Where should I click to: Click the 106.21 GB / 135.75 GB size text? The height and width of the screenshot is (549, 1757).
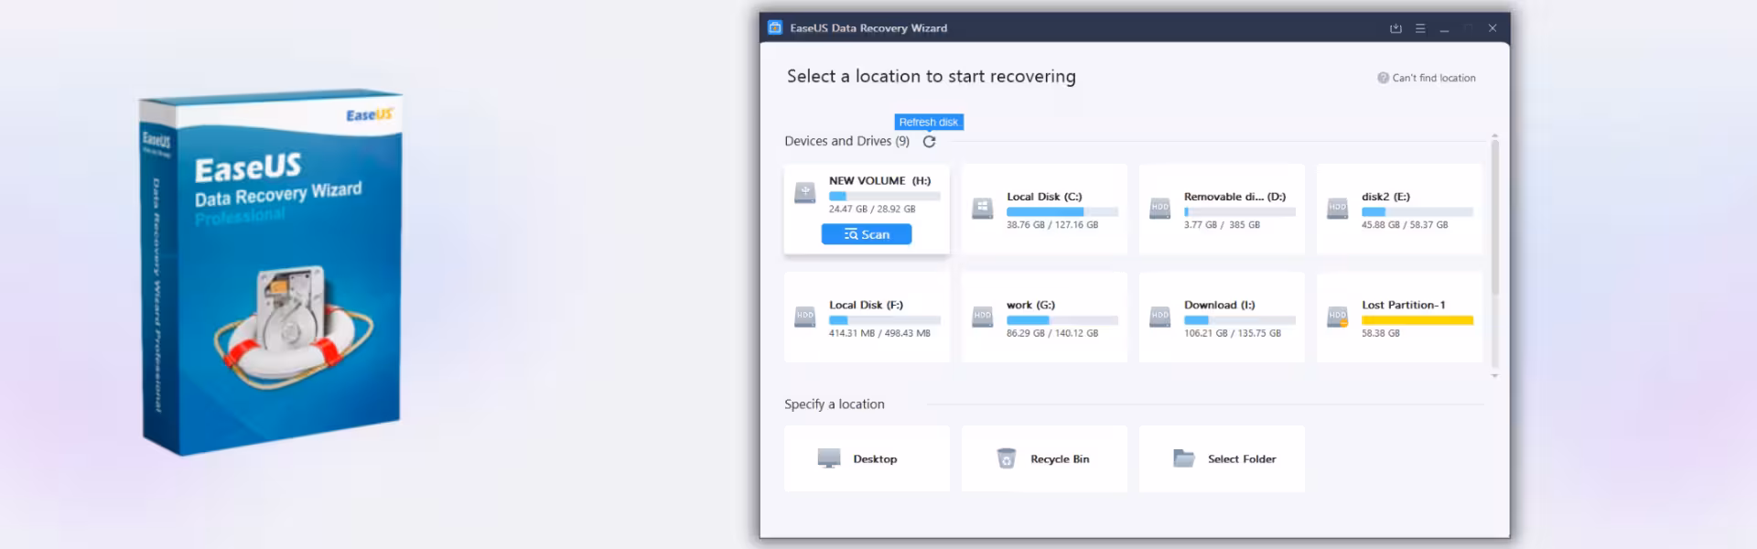pos(1233,333)
